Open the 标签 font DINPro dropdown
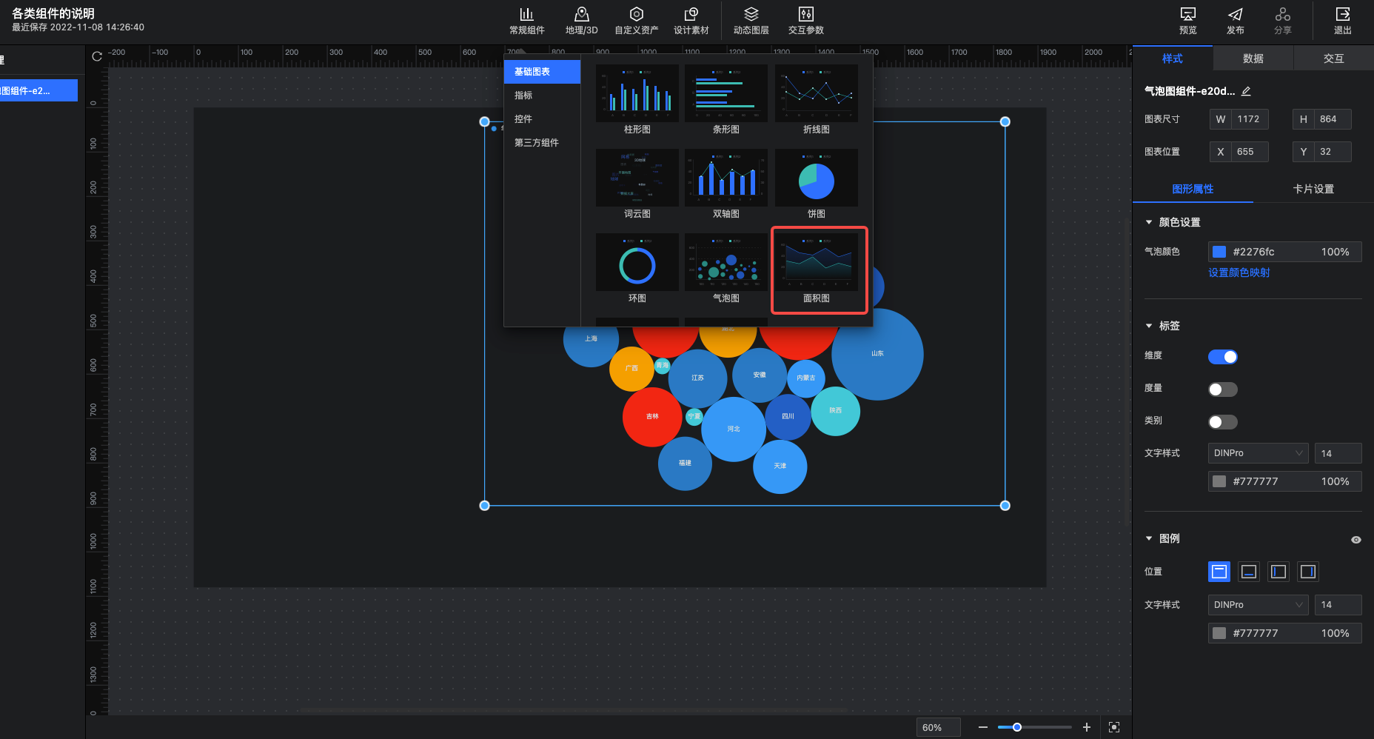 pyautogui.click(x=1258, y=453)
